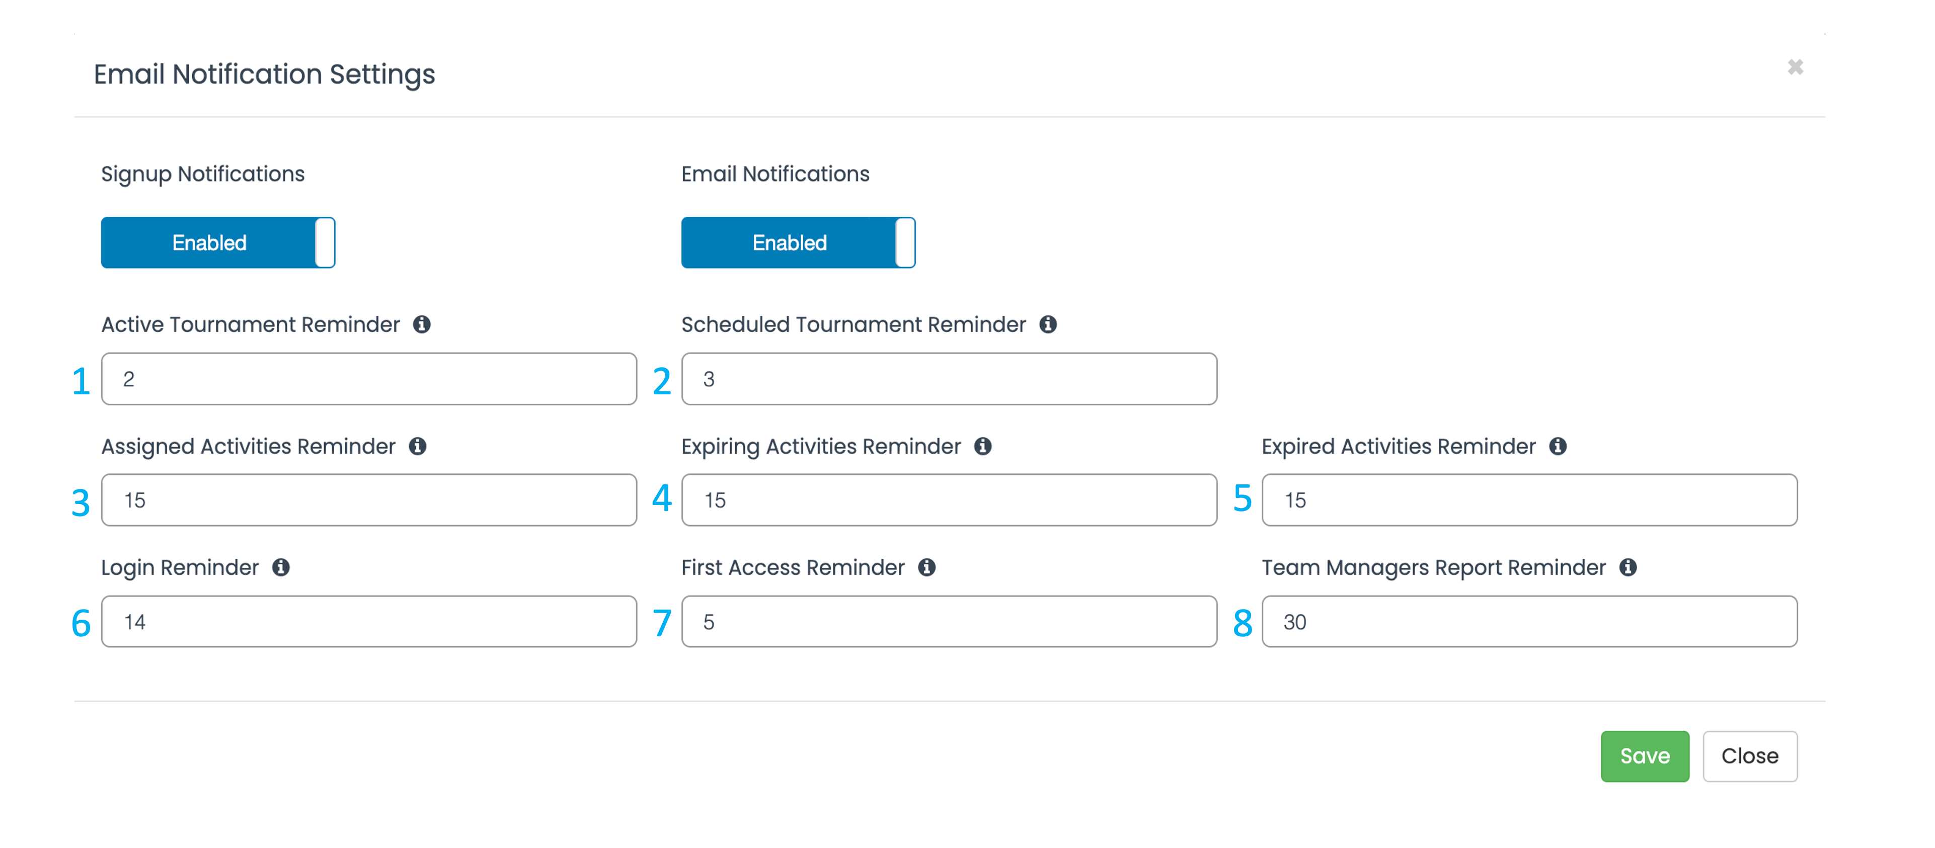
Task: Focus the Scheduled Tournament Reminder field
Action: pyautogui.click(x=949, y=379)
